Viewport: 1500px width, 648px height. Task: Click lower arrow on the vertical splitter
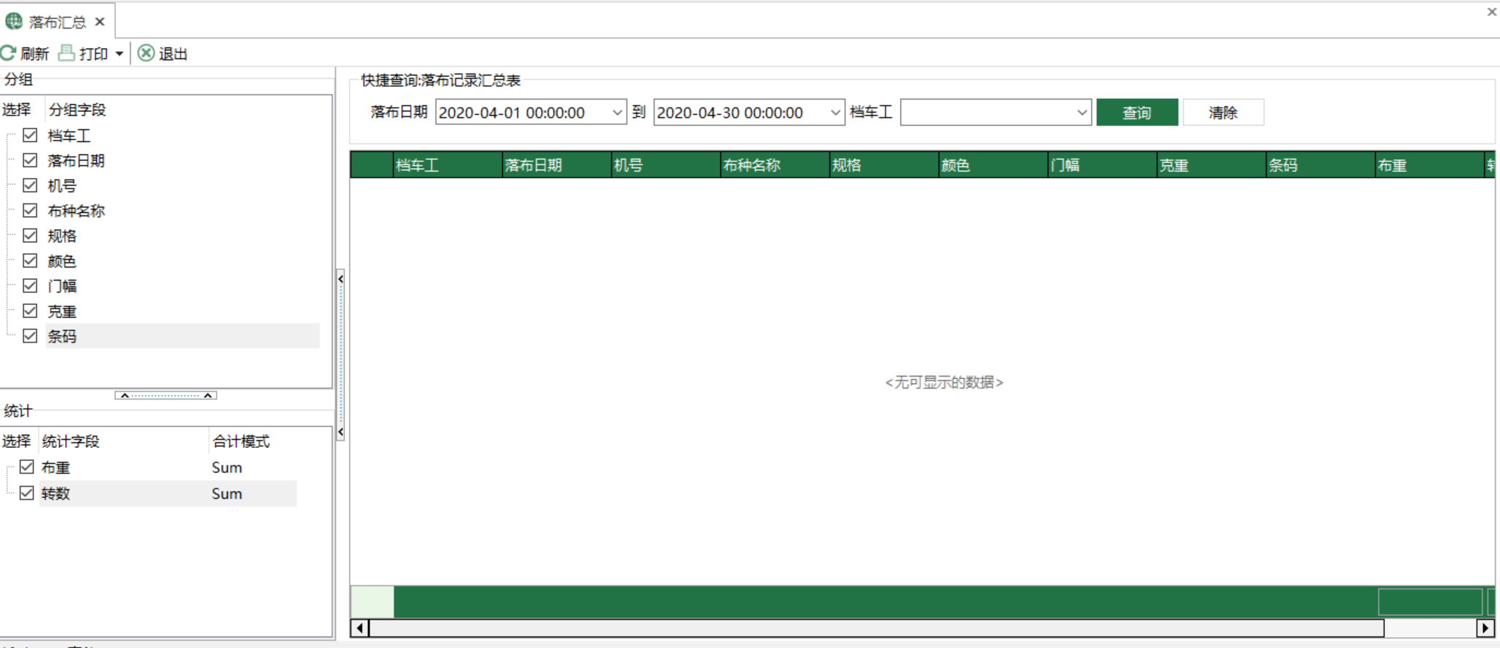tap(340, 432)
